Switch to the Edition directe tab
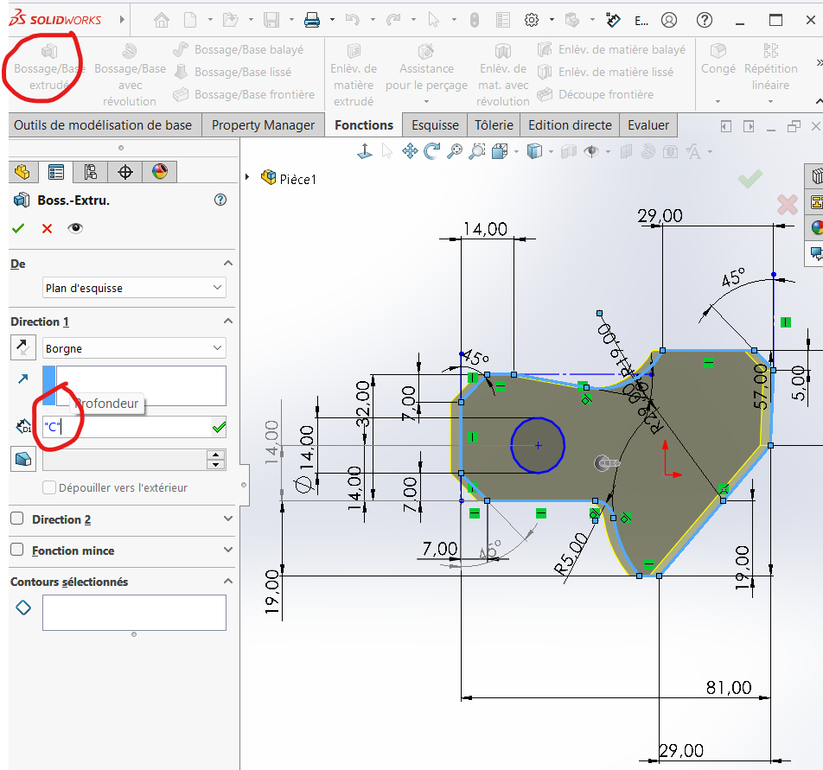This screenshot has height=770, width=823. point(570,125)
